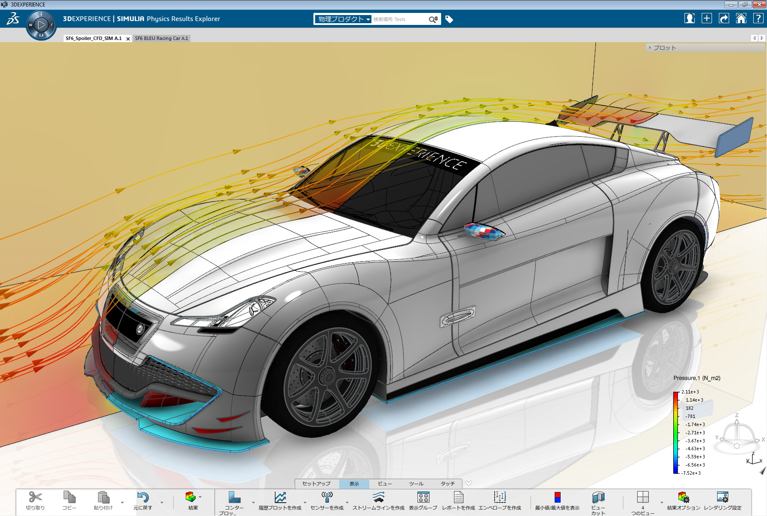Expand the Create Sensor dropdown arrow
This screenshot has height=516, width=767.
click(x=347, y=502)
